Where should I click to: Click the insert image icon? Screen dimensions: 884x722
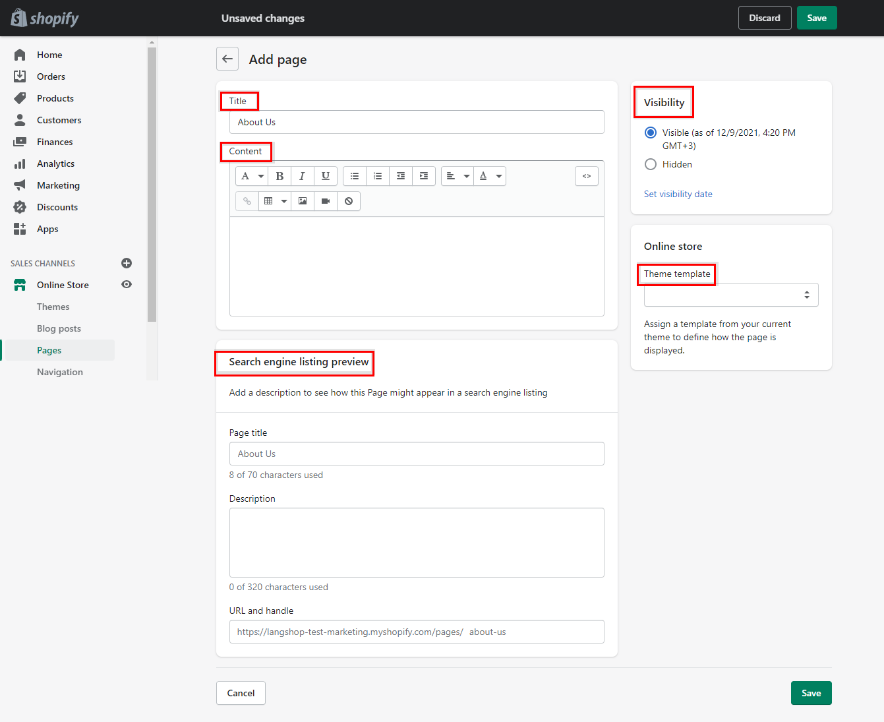click(x=303, y=201)
